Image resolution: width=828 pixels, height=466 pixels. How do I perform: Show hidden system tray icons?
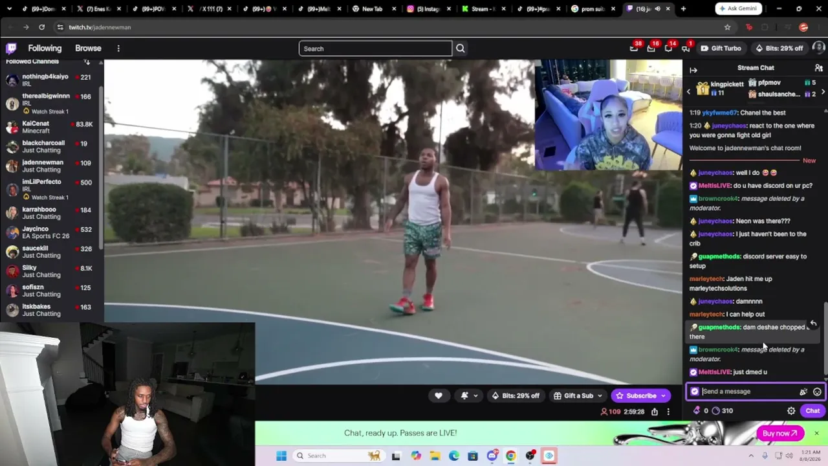point(751,456)
